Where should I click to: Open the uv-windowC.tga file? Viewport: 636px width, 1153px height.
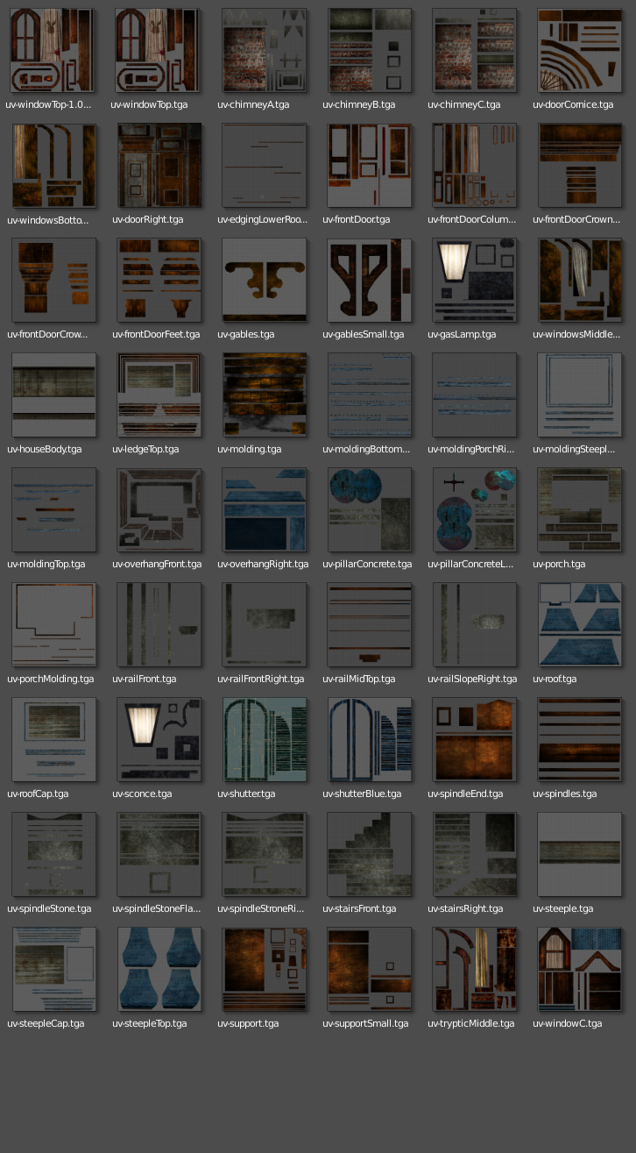point(579,970)
